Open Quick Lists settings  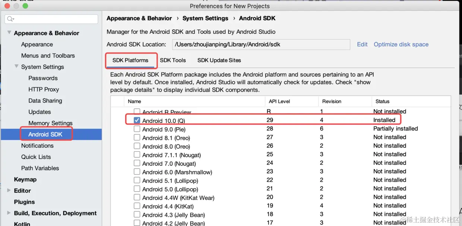[x=36, y=157]
